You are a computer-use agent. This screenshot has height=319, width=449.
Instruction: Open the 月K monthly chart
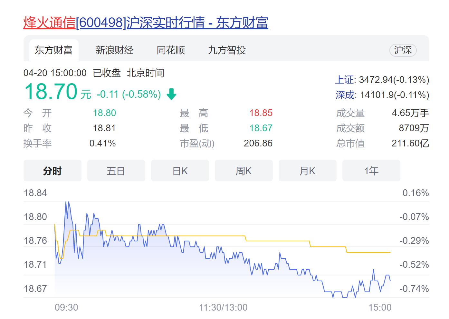[307, 171]
